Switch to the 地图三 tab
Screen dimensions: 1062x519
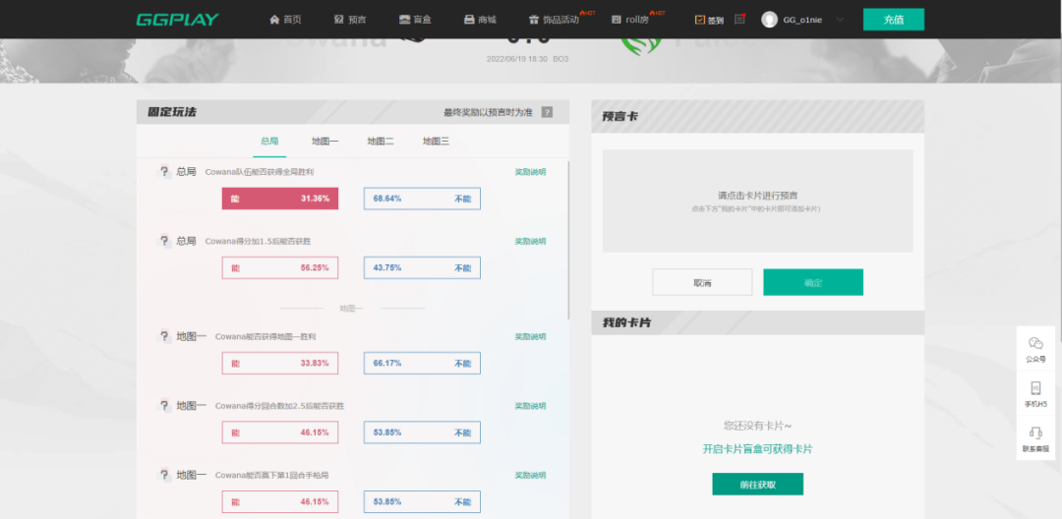(437, 142)
